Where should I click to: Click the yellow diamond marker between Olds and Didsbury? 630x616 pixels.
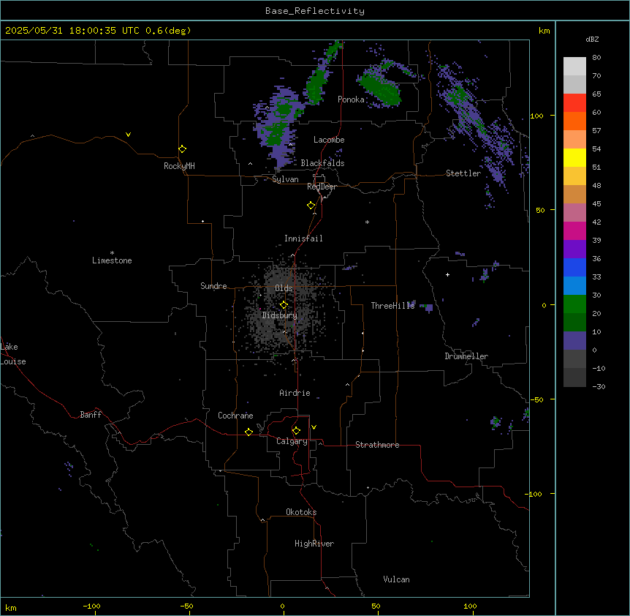click(284, 305)
